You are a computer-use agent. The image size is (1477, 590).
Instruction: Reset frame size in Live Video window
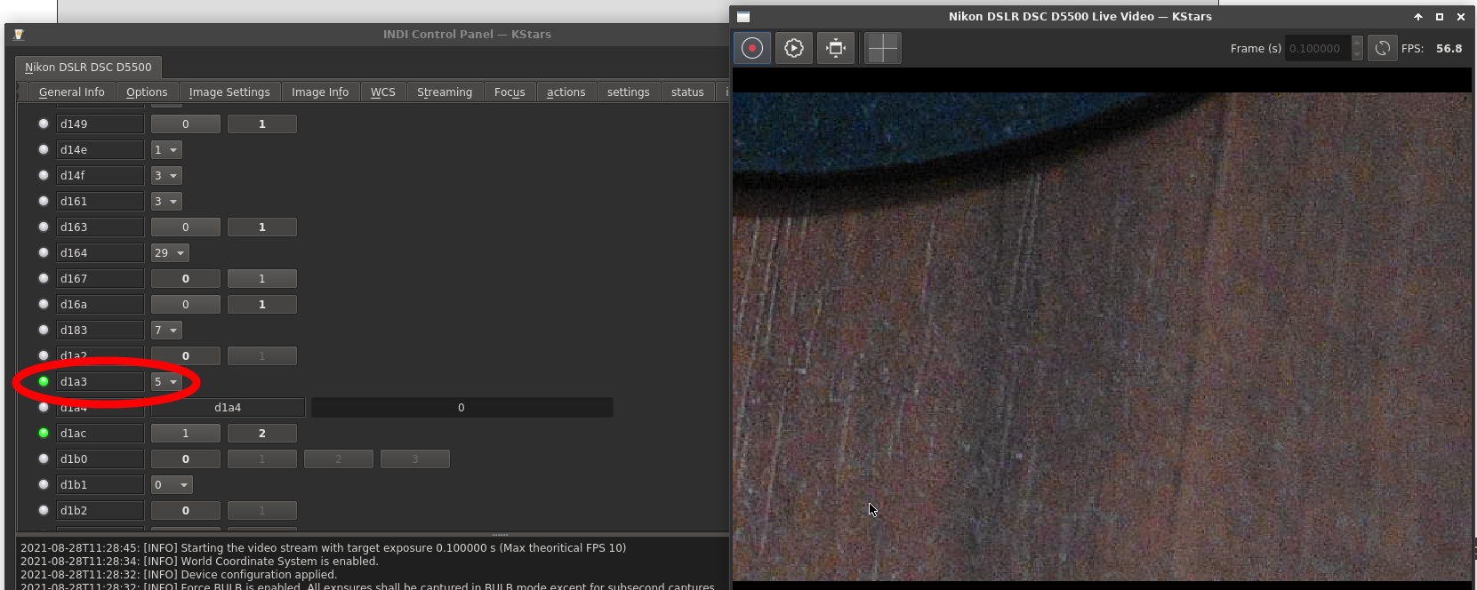pos(836,48)
